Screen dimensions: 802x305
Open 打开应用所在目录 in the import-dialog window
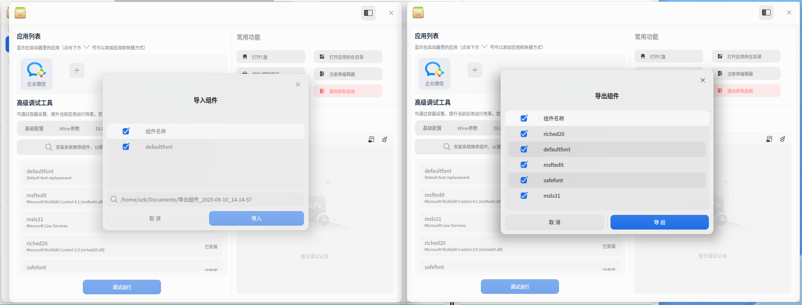pyautogui.click(x=348, y=57)
